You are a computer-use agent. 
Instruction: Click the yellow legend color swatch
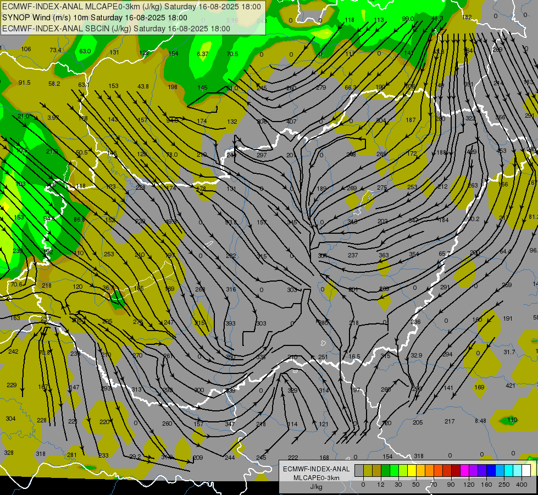point(412,471)
